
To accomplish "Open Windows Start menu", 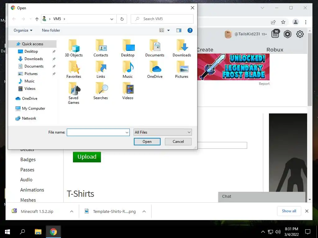I will (7, 231).
